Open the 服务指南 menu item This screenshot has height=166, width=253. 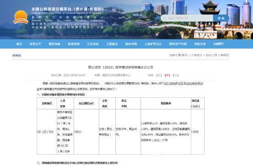54,44
